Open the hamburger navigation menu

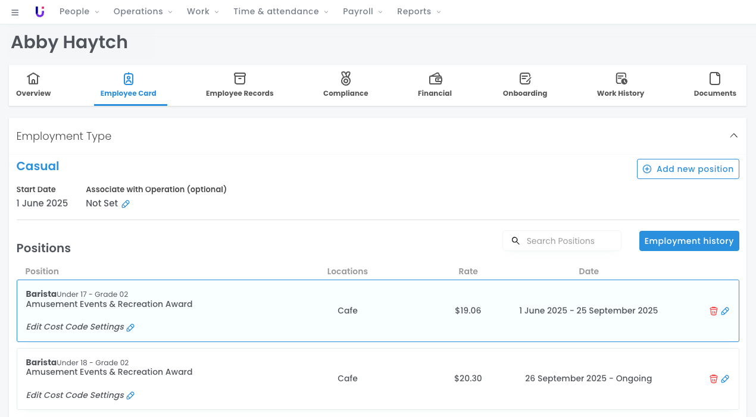click(x=15, y=12)
